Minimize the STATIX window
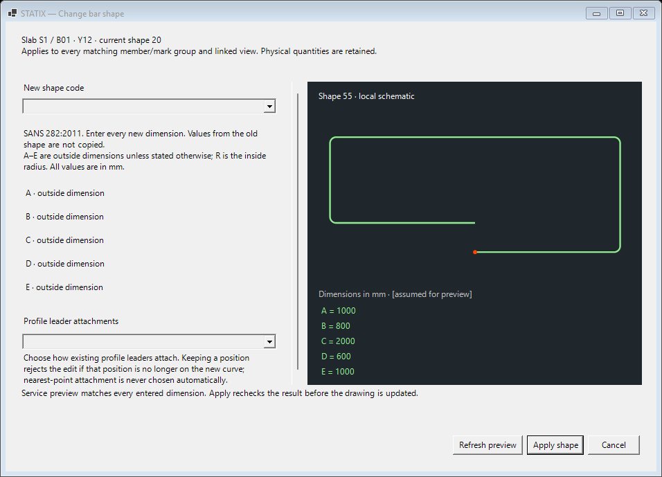Viewport: 662px width, 477px height. 596,14
